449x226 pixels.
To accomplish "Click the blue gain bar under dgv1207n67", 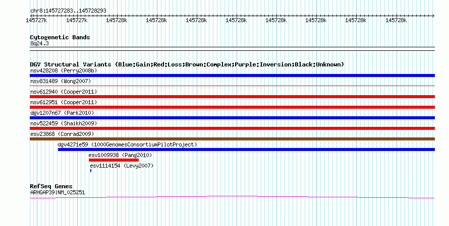I will coord(232,118).
